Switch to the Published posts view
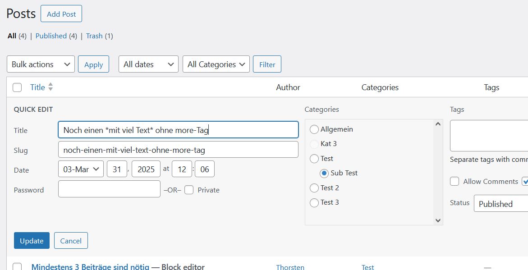The image size is (528, 270). click(51, 36)
